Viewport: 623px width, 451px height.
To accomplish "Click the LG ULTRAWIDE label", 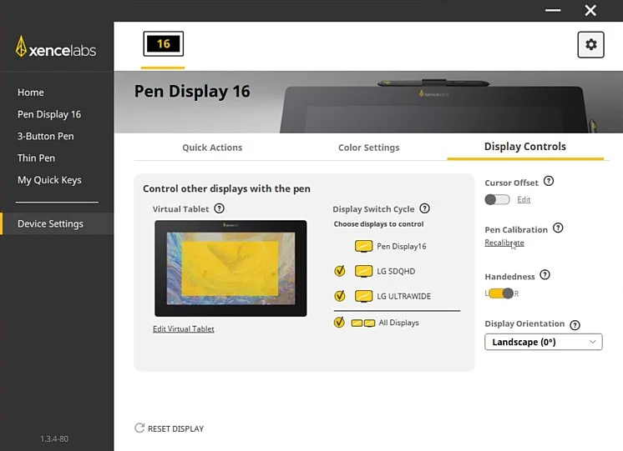I will (403, 296).
